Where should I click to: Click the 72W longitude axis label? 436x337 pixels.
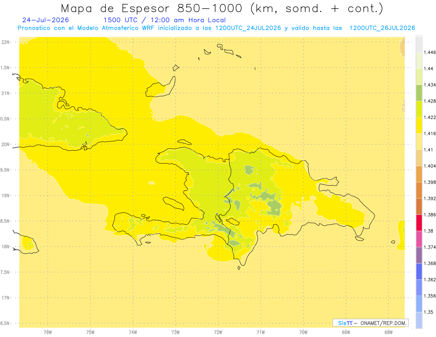[x=218, y=332]
